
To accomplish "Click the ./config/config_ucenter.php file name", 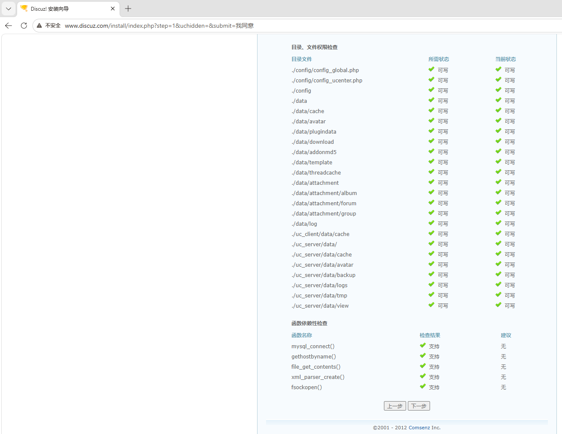I will click(327, 81).
